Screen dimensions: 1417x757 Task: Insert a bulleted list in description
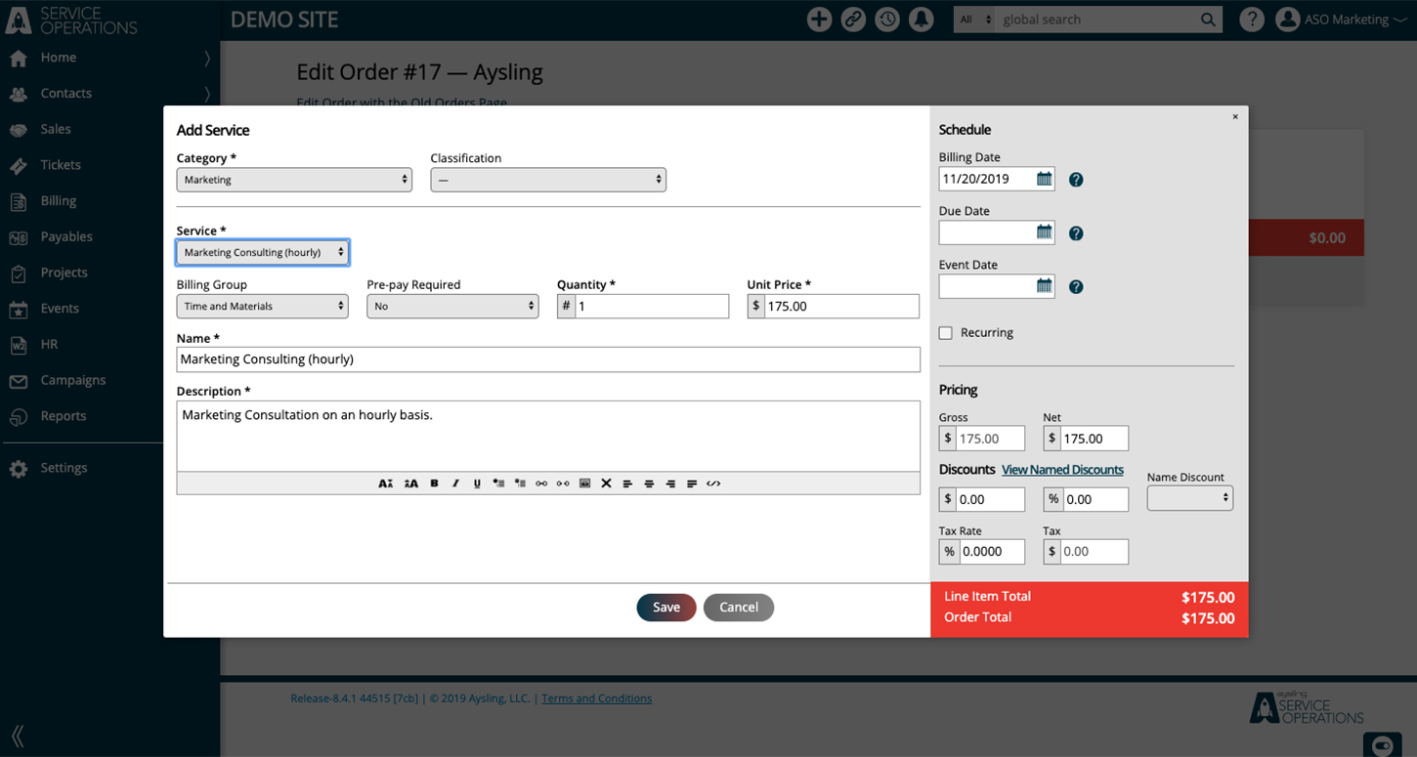tap(498, 484)
